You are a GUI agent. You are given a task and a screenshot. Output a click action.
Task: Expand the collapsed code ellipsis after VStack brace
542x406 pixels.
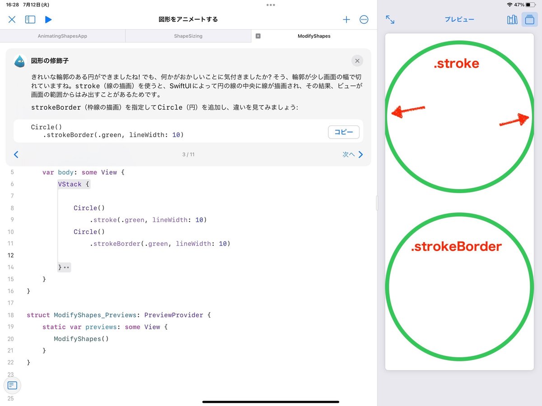66,268
